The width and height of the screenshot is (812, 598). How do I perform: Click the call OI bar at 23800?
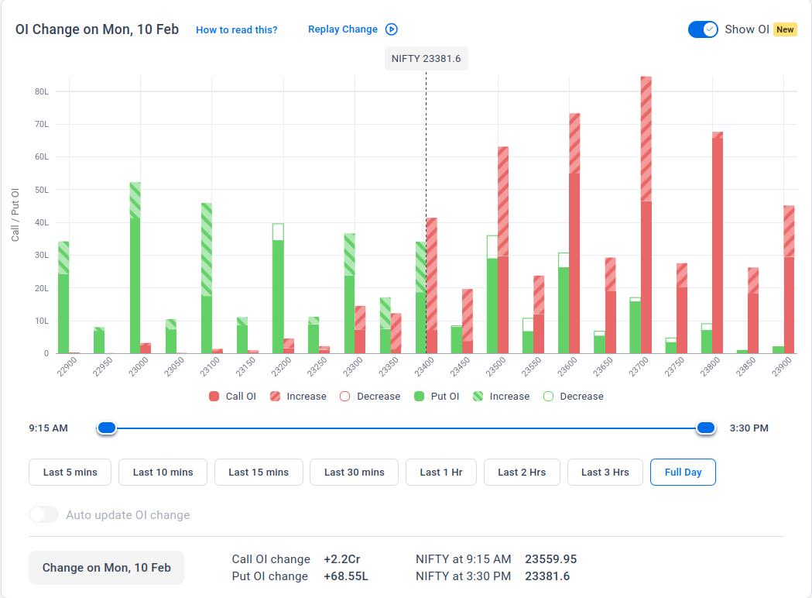718,242
